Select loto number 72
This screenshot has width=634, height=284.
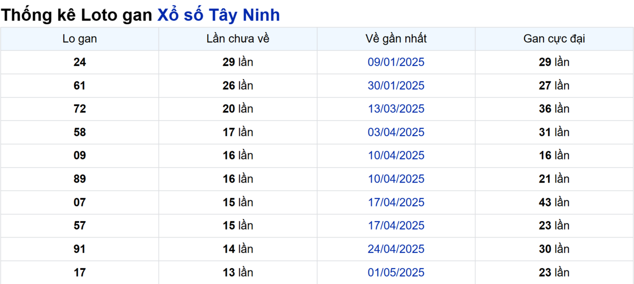[x=80, y=109]
